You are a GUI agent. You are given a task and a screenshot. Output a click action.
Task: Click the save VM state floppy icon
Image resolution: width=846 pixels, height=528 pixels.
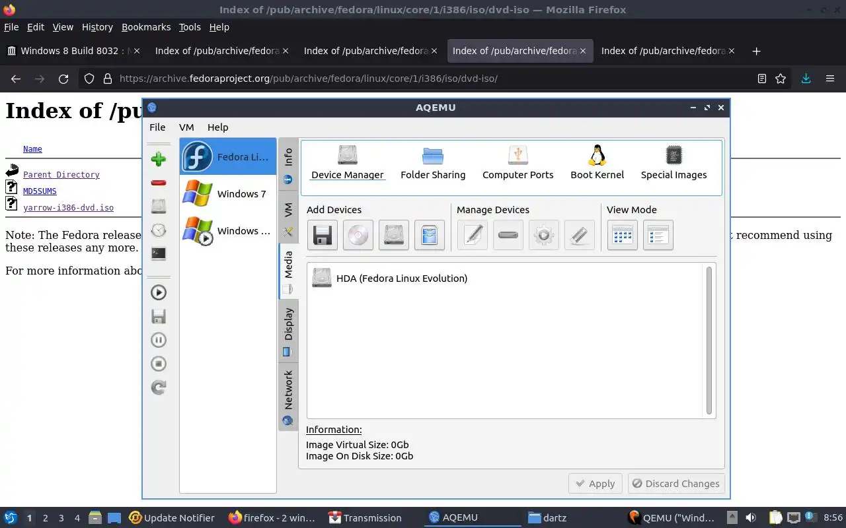158,316
